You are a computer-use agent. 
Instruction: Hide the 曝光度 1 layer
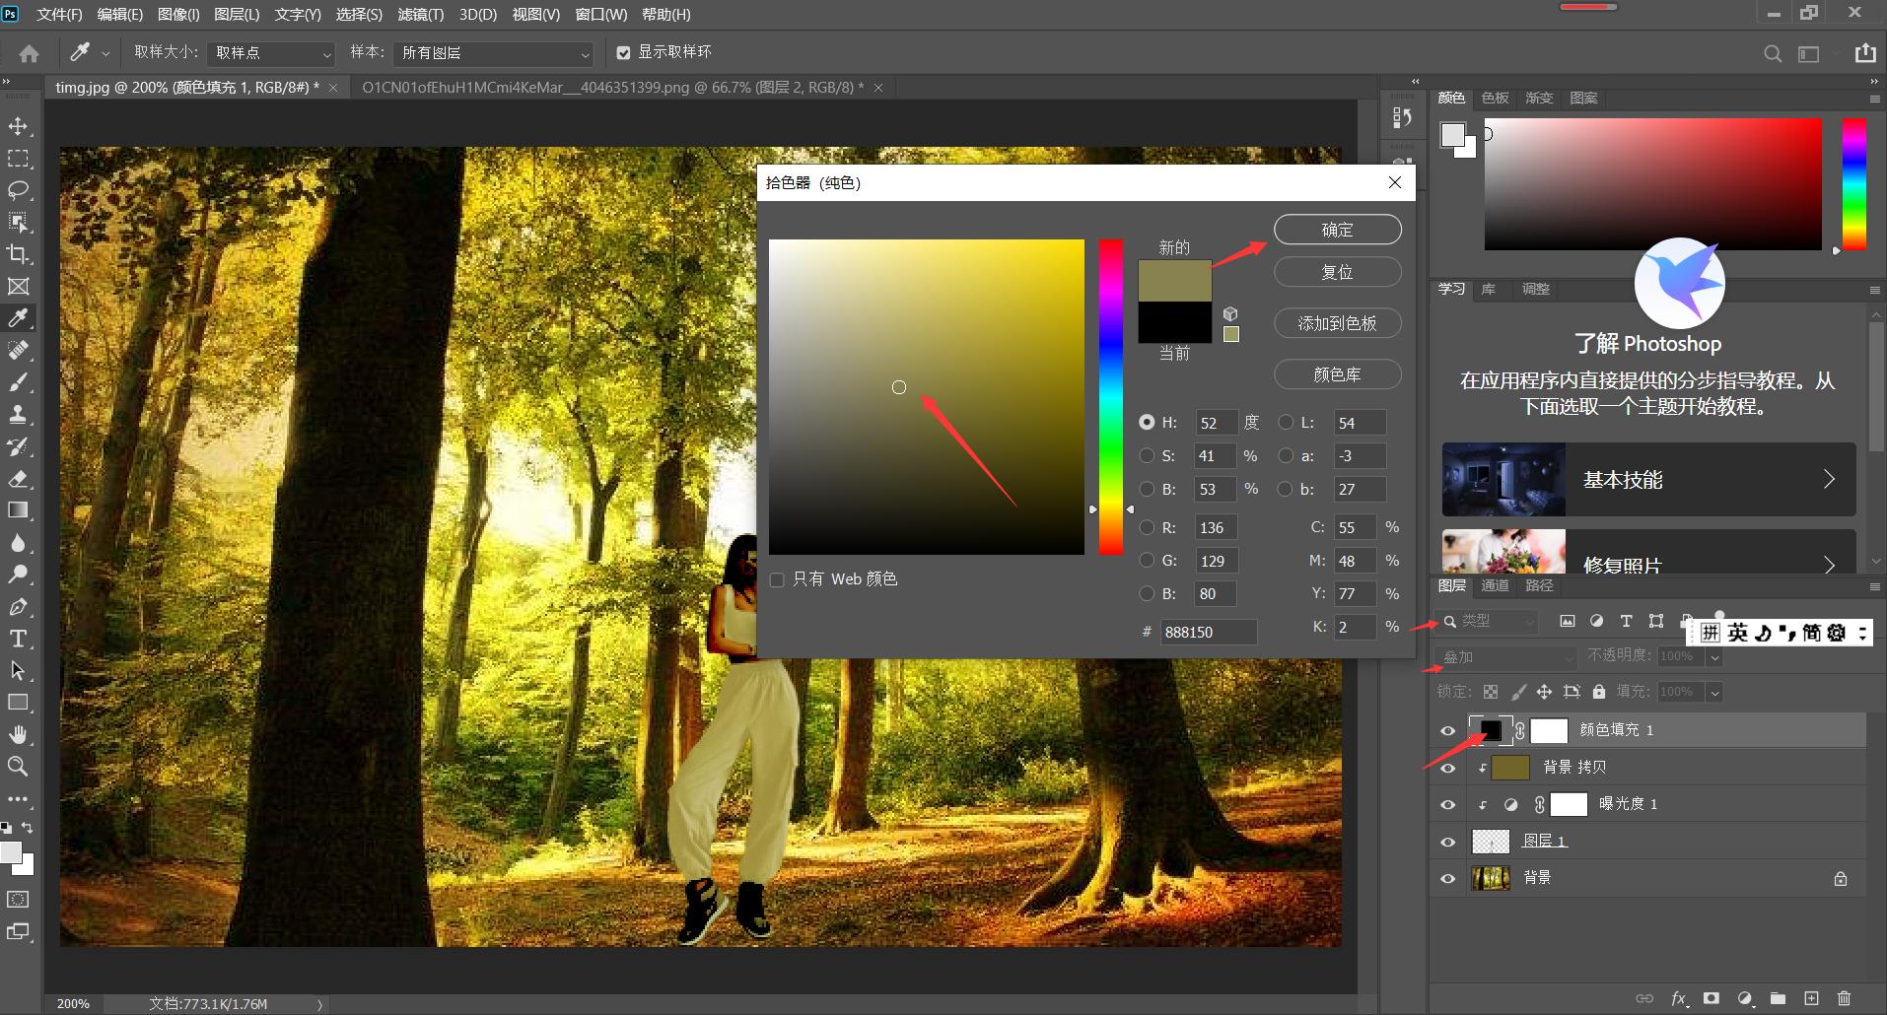coord(1447,804)
